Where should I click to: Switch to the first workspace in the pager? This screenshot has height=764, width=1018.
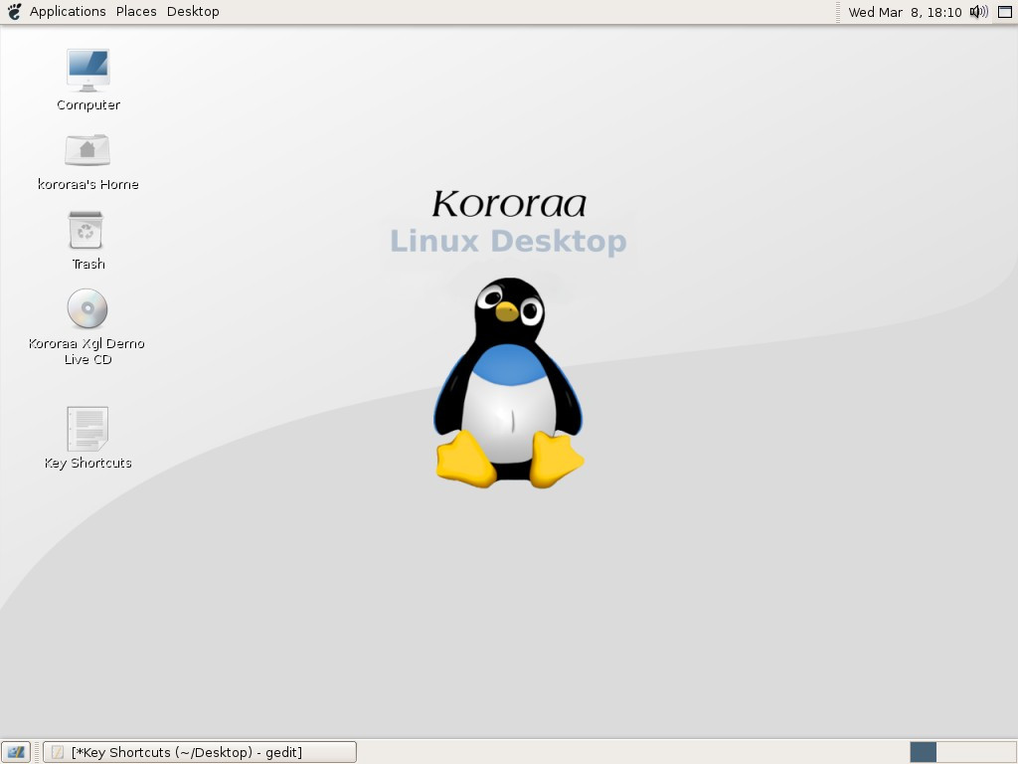pos(924,752)
